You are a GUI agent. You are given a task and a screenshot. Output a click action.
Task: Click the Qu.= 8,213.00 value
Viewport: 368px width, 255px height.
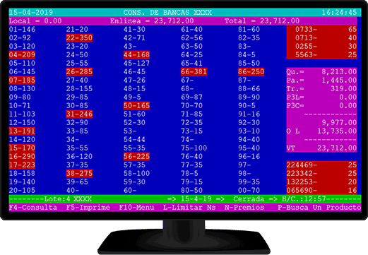coord(321,72)
